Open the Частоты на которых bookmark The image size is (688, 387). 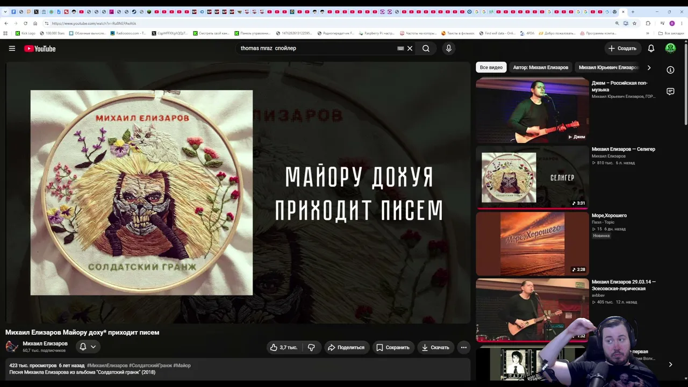point(418,33)
